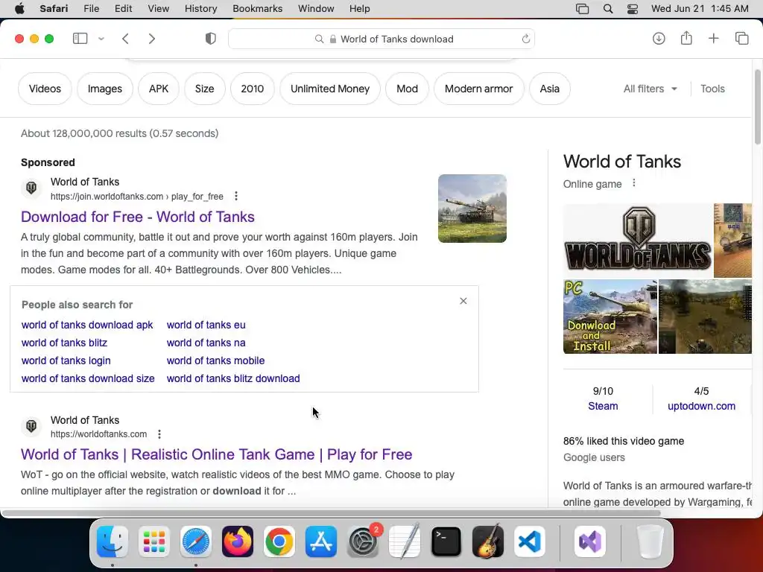Viewport: 763px width, 572px height.
Task: Open the uptodown.com rating link
Action: 701,406
